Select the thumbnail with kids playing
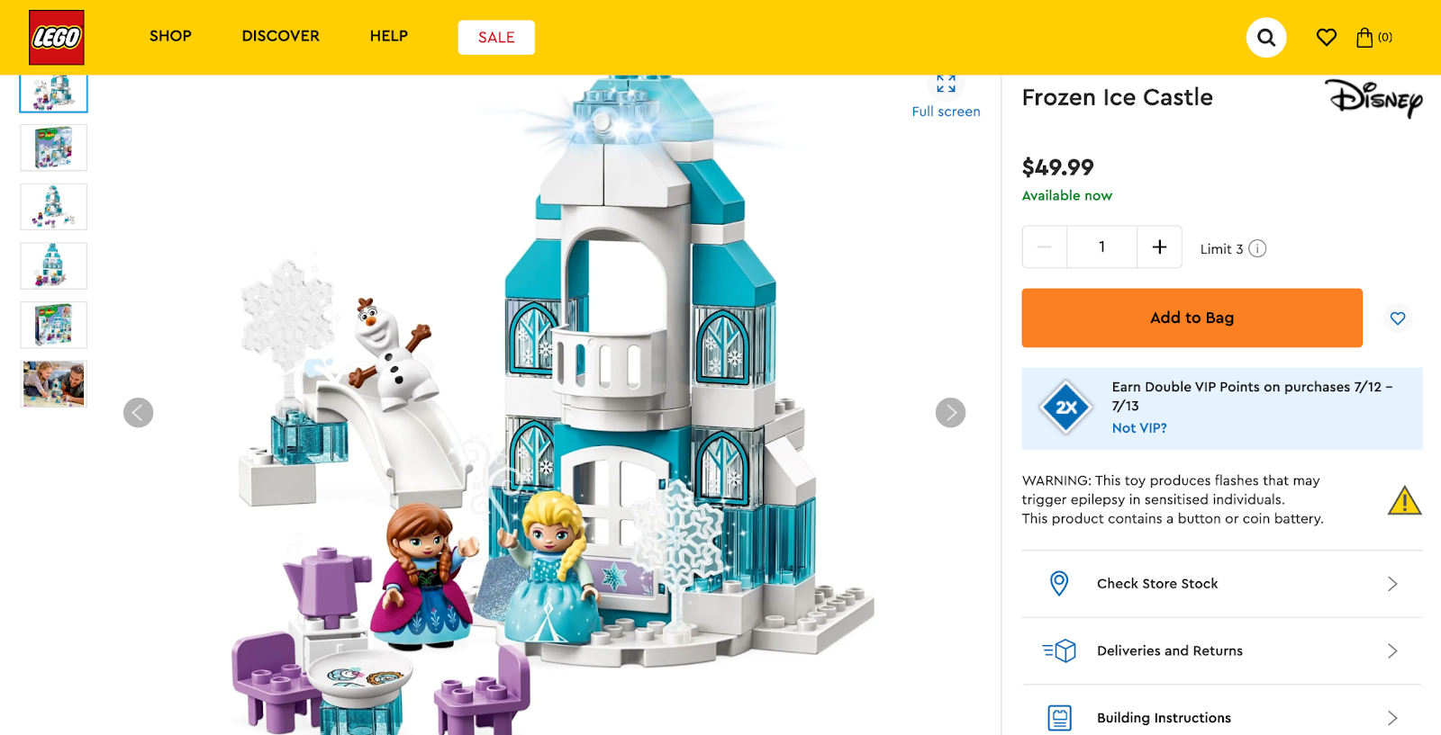The image size is (1441, 735). pyautogui.click(x=54, y=384)
